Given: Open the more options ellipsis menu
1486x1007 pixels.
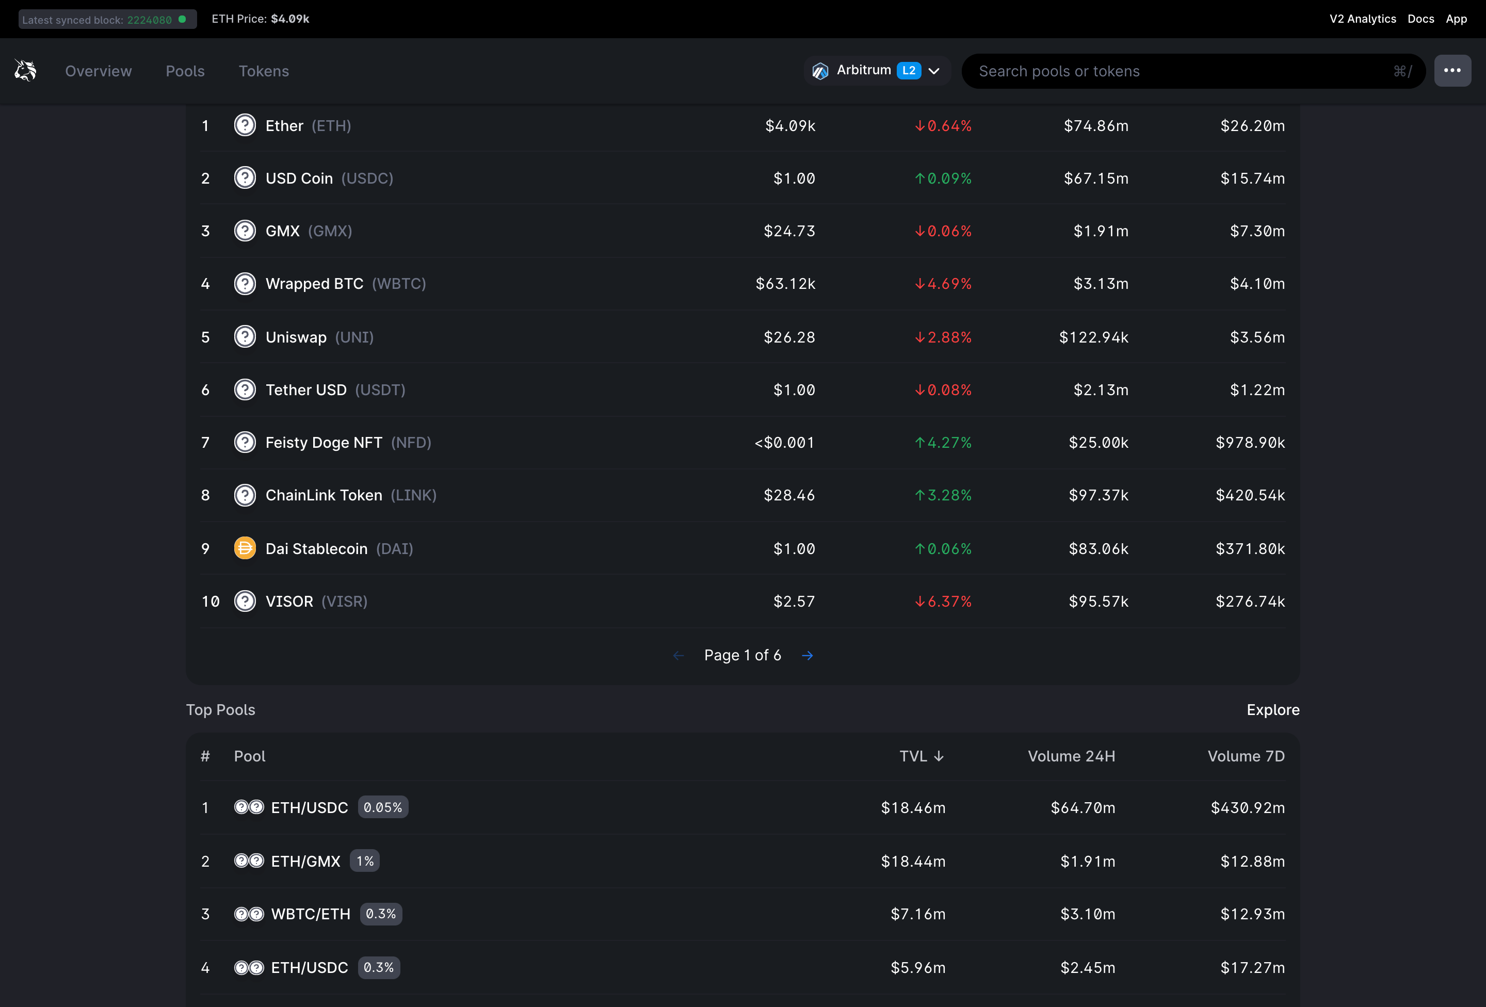Looking at the screenshot, I should pos(1453,70).
